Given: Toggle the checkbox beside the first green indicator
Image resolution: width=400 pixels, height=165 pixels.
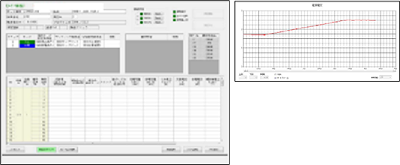Looking at the screenshot, I should click(137, 14).
